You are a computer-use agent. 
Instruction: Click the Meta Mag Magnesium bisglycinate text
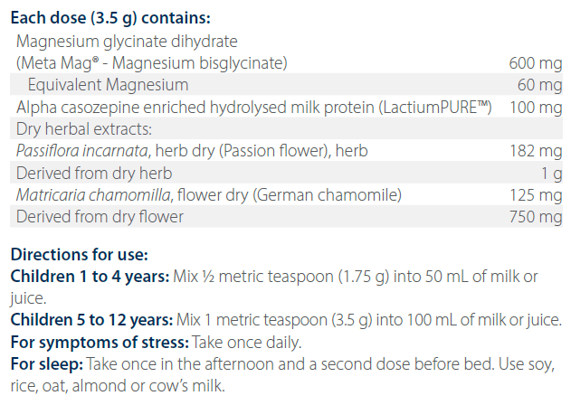coord(151,62)
